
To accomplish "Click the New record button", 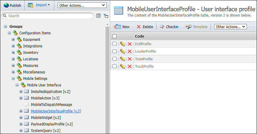I will [x=121, y=27].
